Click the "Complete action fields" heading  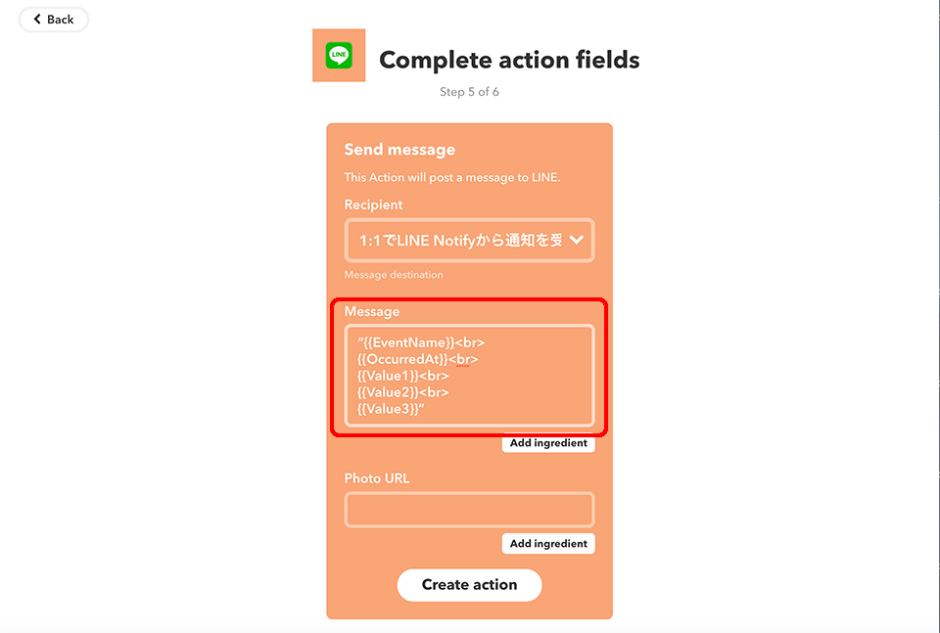(x=509, y=60)
